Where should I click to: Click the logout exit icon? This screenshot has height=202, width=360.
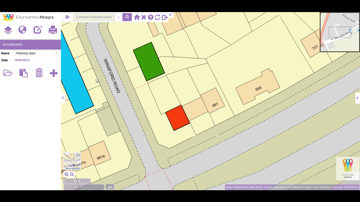pos(165,17)
